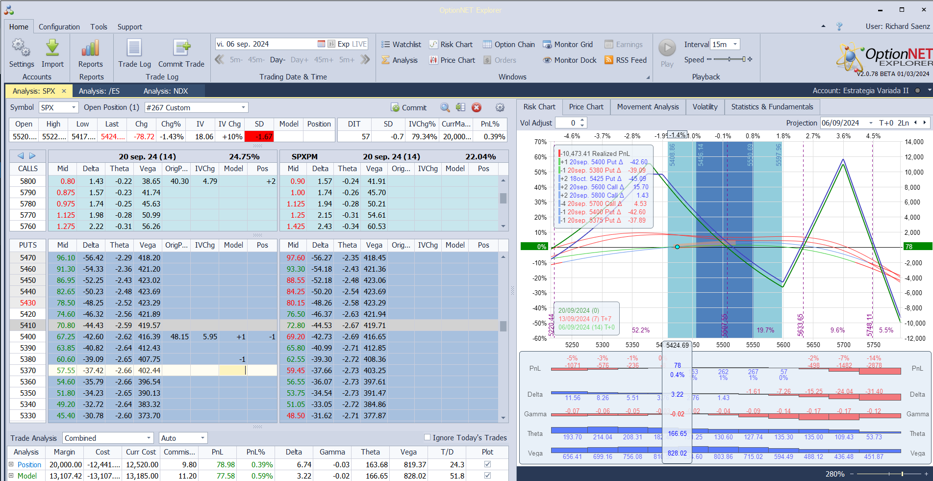Open the Trade Log
Image resolution: width=933 pixels, height=481 pixels.
click(x=134, y=53)
